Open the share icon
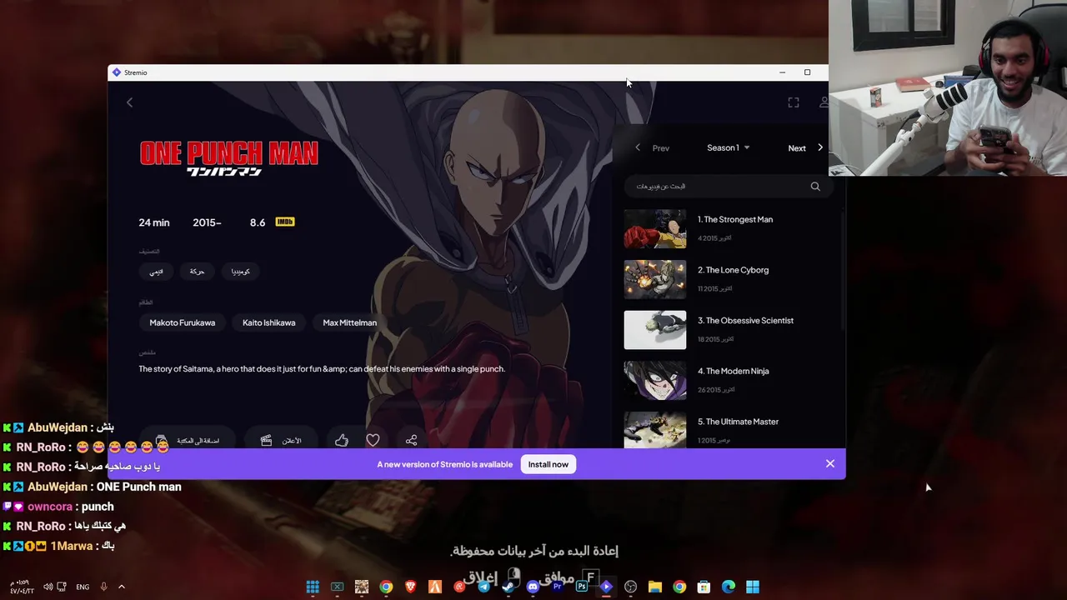Viewport: 1067px width, 600px height. 411,440
